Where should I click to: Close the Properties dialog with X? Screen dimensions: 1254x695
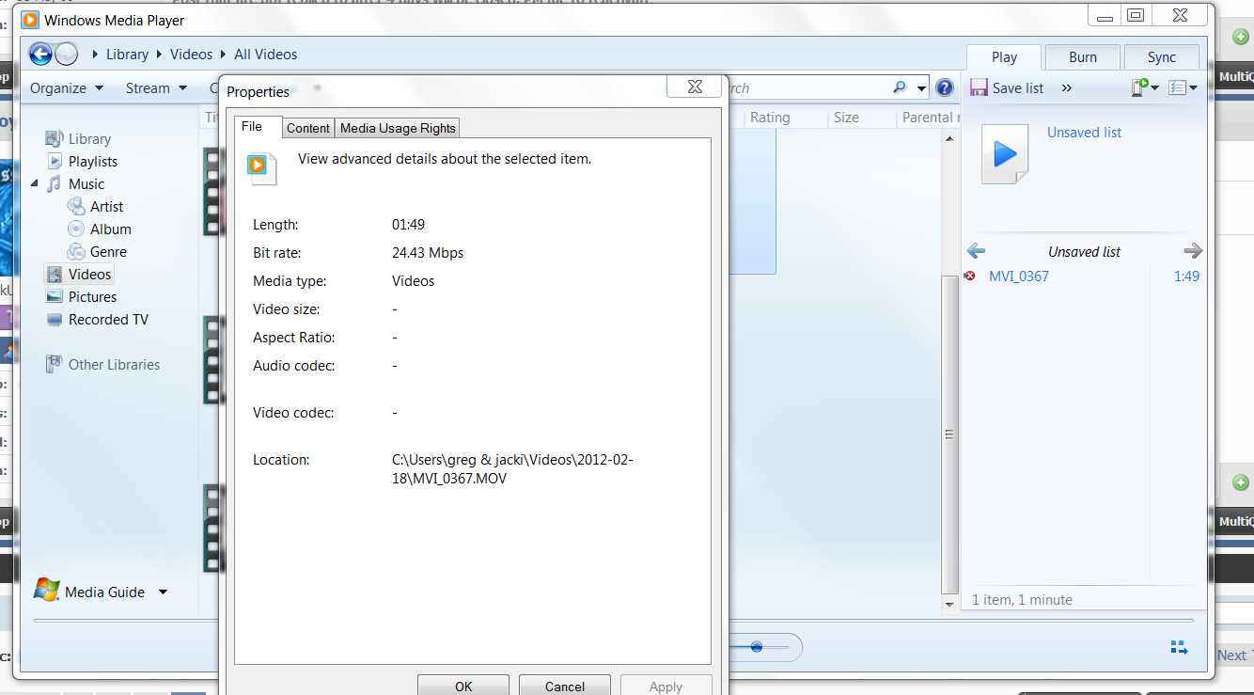695,87
